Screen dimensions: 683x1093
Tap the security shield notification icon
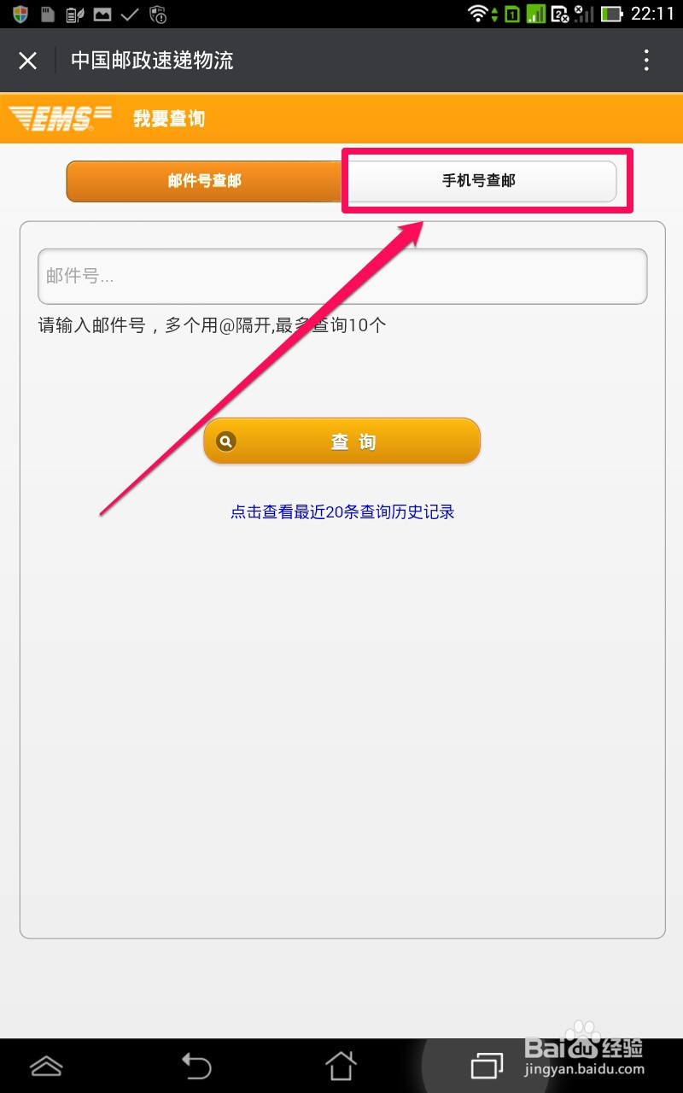click(20, 14)
